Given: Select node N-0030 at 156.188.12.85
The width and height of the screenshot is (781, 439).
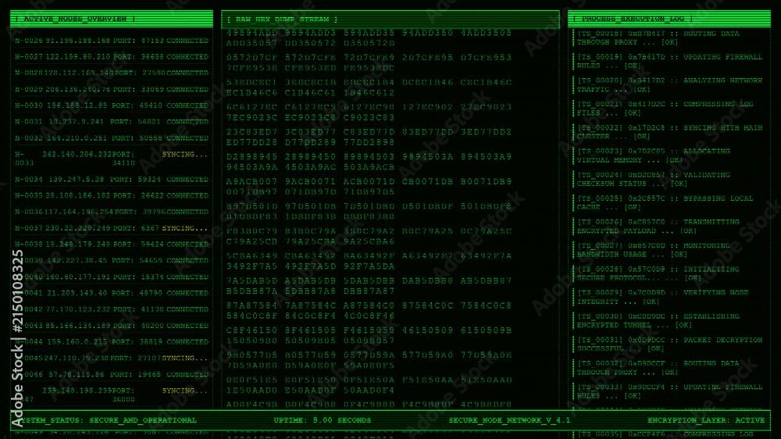Looking at the screenshot, I should [x=112, y=105].
